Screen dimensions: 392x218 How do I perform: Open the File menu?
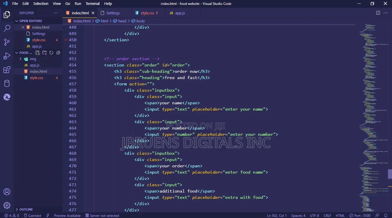(15, 4)
